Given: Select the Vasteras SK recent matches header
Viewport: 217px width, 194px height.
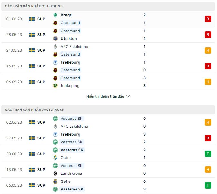Looking at the screenshot, I should [x=35, y=110].
